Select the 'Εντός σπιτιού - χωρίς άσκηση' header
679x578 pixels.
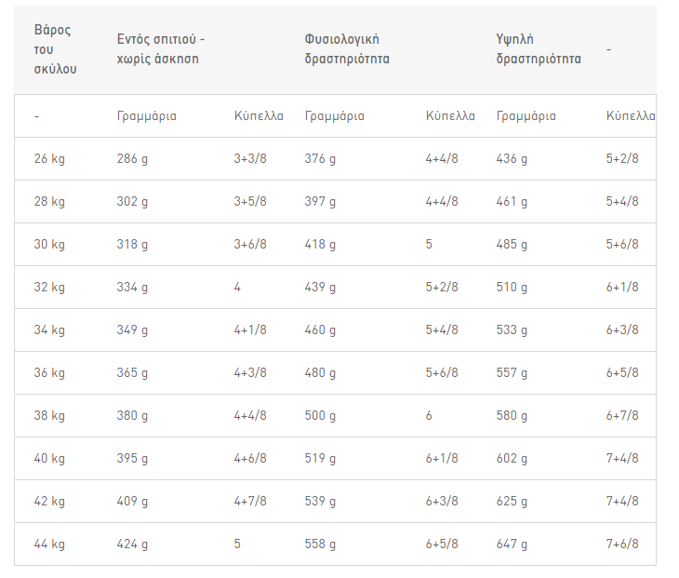coord(161,49)
